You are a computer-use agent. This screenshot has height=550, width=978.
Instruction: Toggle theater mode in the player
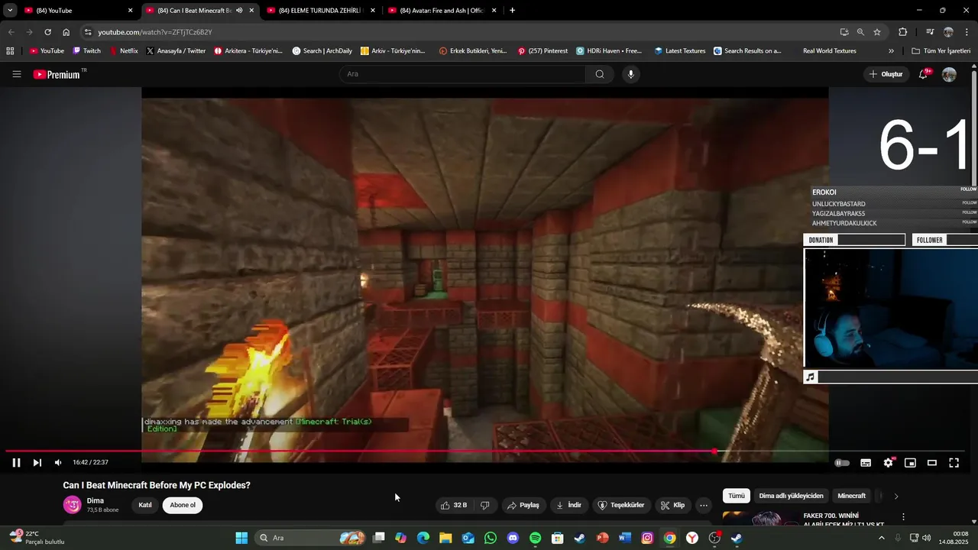[x=932, y=462]
